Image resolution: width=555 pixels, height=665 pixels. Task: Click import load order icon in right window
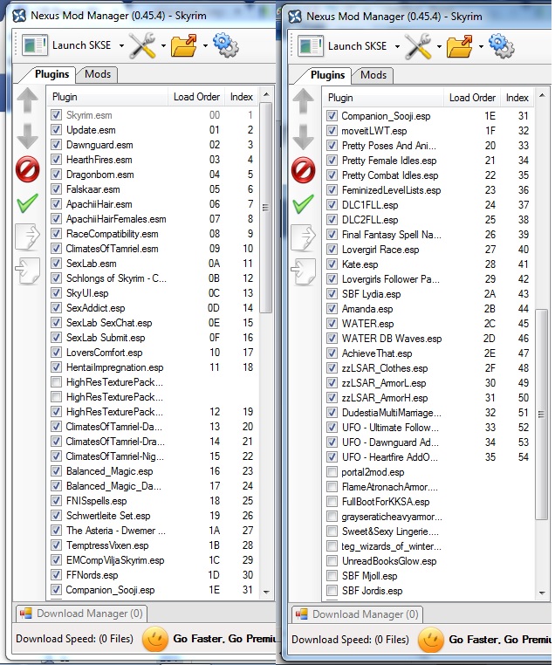[303, 271]
